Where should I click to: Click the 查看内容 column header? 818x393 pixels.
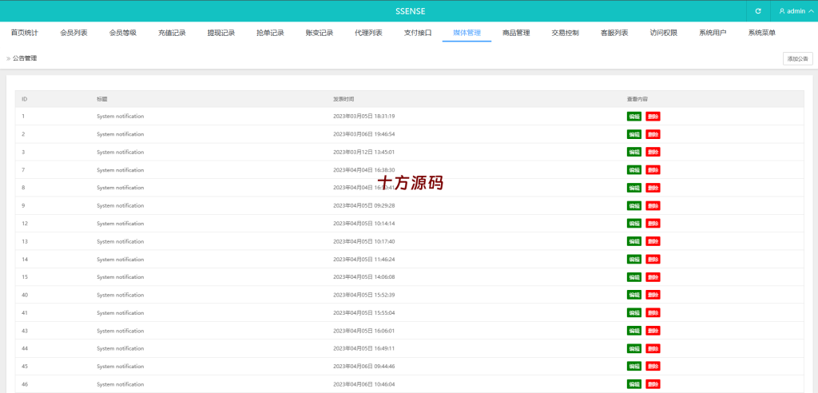[x=637, y=99]
